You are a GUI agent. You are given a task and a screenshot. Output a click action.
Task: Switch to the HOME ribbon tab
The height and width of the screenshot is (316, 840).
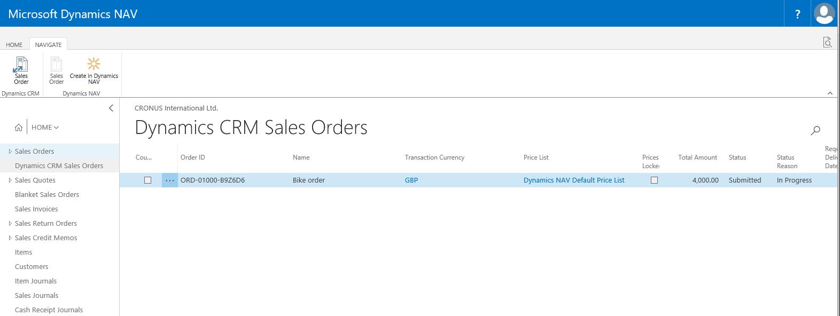(14, 45)
